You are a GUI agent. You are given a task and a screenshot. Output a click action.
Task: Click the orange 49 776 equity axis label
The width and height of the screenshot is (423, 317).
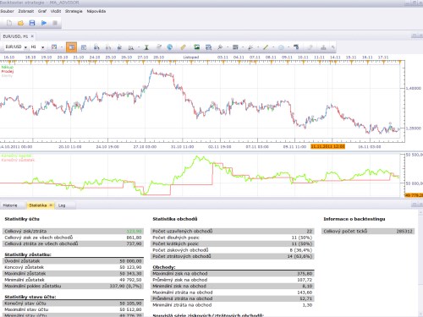pos(414,195)
